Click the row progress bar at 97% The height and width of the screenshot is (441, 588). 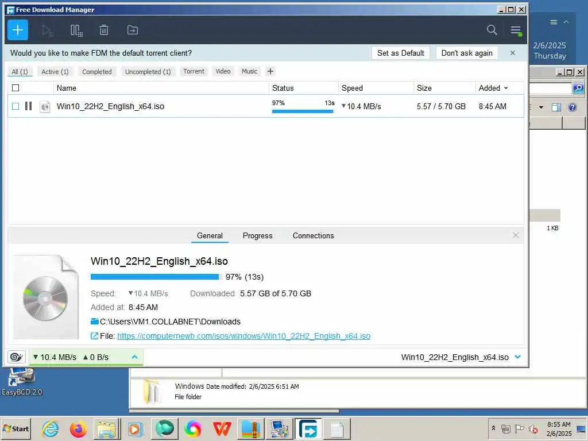pos(303,111)
